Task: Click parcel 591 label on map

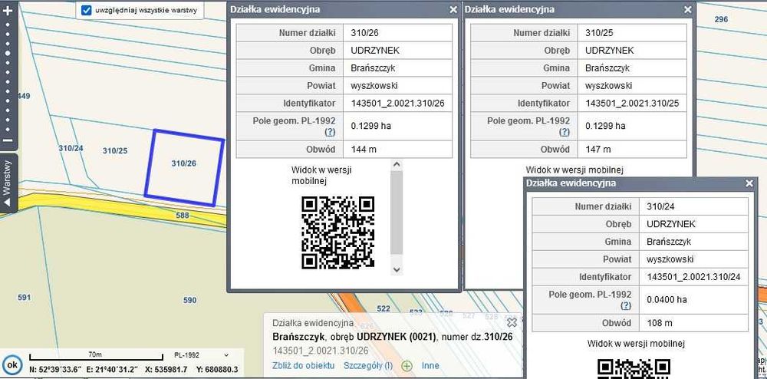Action: [x=24, y=298]
